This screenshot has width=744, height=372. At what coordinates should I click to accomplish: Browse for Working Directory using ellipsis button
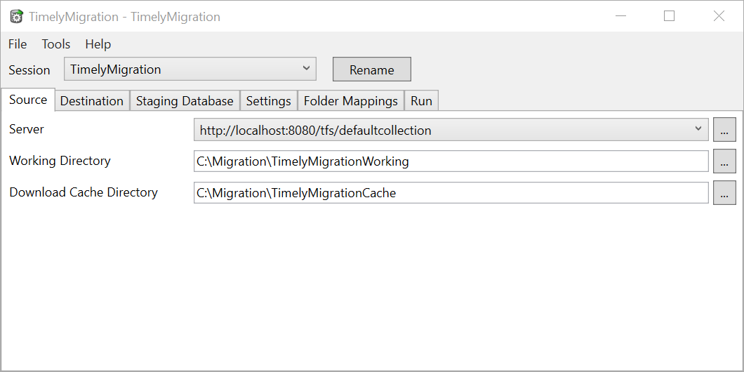[724, 161]
